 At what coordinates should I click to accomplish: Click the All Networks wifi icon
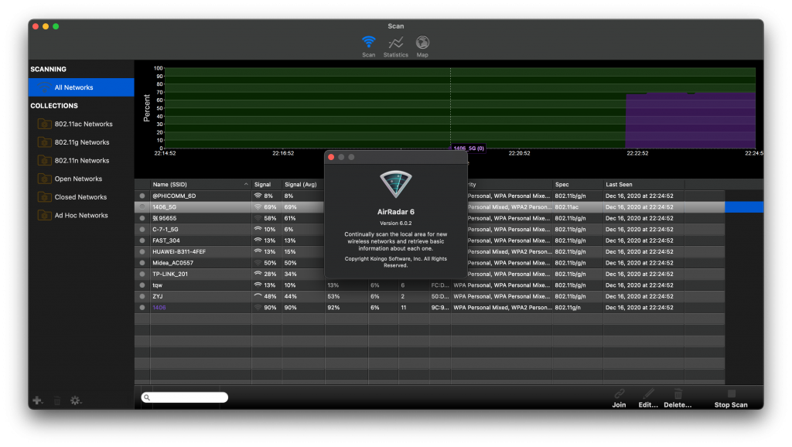click(x=44, y=87)
